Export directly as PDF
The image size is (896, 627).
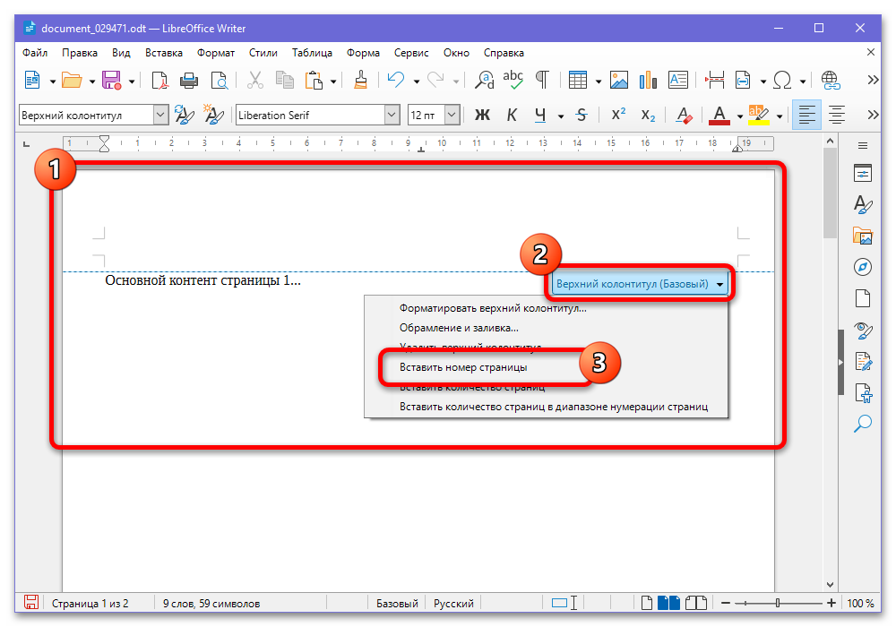tap(160, 81)
